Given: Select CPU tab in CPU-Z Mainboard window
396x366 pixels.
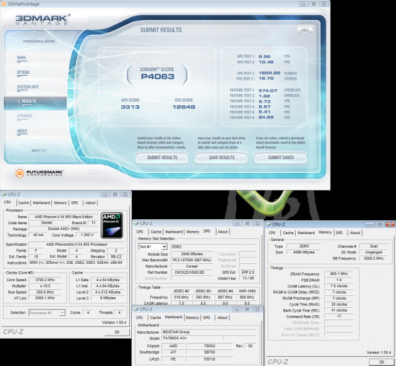Looking at the screenshot, I should coord(139,318).
